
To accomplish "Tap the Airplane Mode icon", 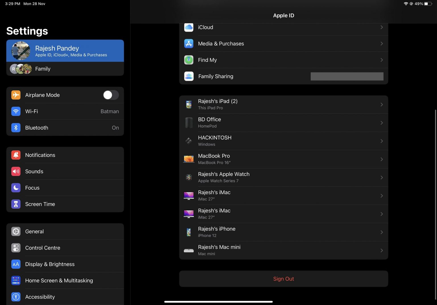I will tap(16, 95).
